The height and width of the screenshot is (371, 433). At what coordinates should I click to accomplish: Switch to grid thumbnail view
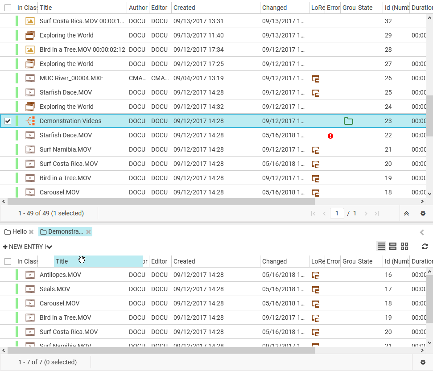tap(404, 246)
